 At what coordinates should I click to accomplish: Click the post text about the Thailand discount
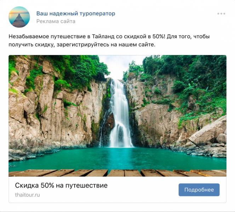tap(109, 40)
